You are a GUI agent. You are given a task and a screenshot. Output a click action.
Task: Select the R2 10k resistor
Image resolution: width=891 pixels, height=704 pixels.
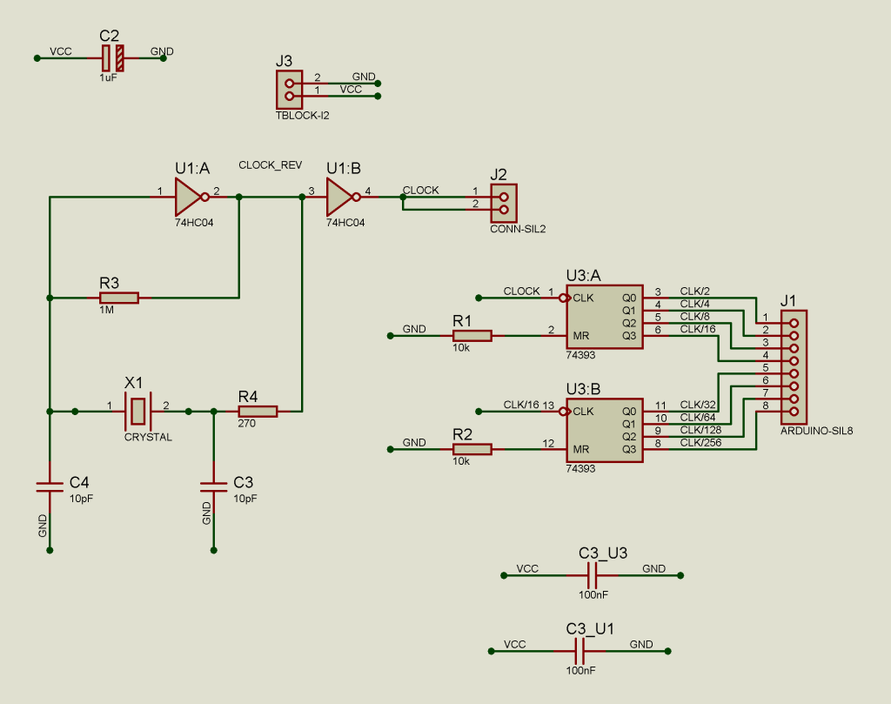pyautogui.click(x=472, y=449)
